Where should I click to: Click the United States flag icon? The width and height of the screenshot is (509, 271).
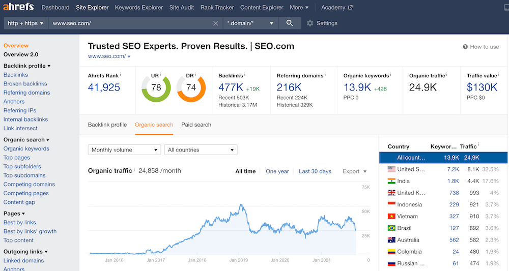[391, 169]
